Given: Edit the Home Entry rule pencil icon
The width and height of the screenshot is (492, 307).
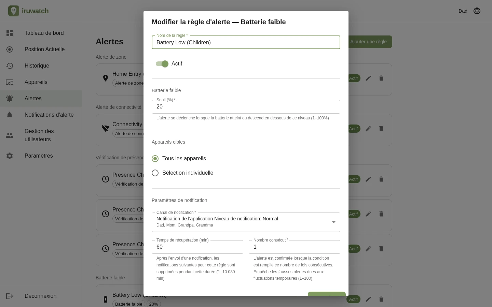Looking at the screenshot, I should tap(368, 78).
